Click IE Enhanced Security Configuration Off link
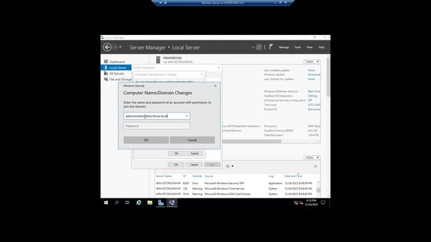This screenshot has height=242, width=431. click(310, 100)
